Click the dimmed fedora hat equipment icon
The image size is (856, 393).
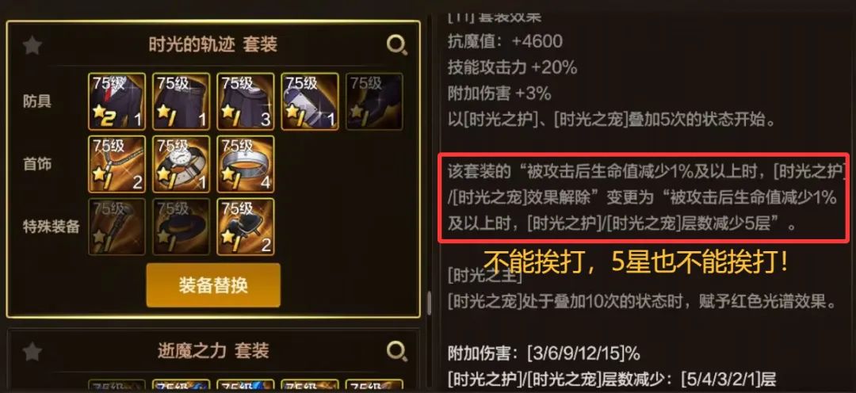pos(182,227)
